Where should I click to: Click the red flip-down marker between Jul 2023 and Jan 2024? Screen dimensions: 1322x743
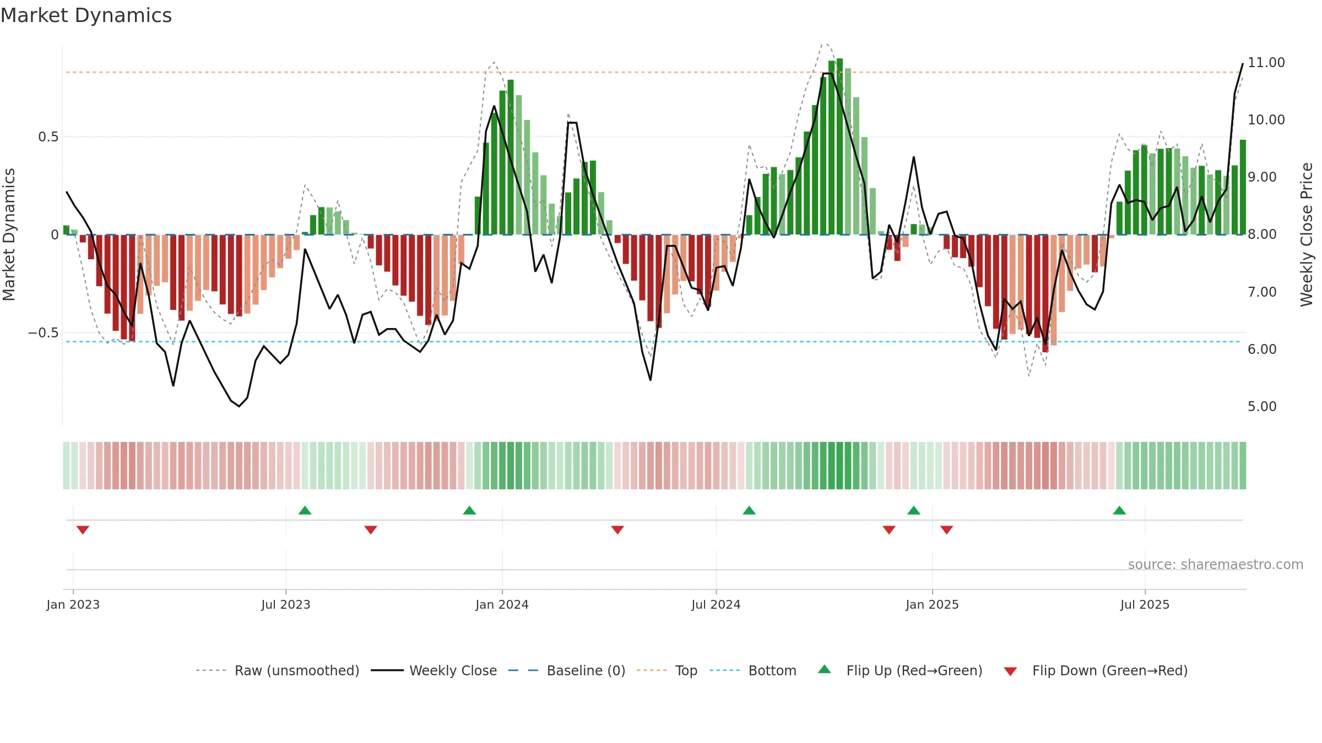click(371, 529)
